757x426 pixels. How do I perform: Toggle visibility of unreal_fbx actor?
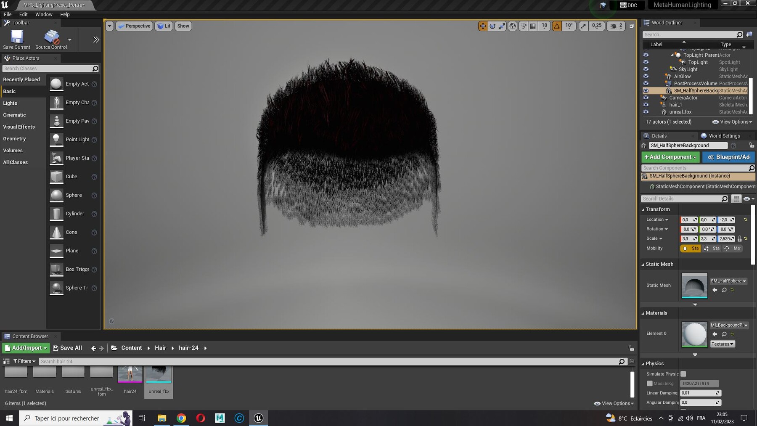[646, 112]
